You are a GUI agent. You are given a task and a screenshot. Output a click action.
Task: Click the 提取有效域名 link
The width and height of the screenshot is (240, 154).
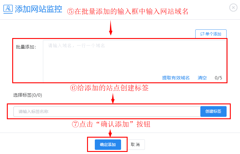tap(176, 78)
